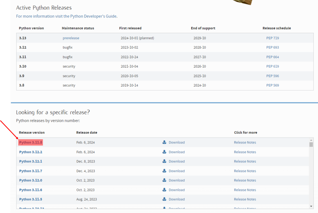Click download icon for Python 3.12.0
Viewport: 318px width, 213px height.
point(164,180)
